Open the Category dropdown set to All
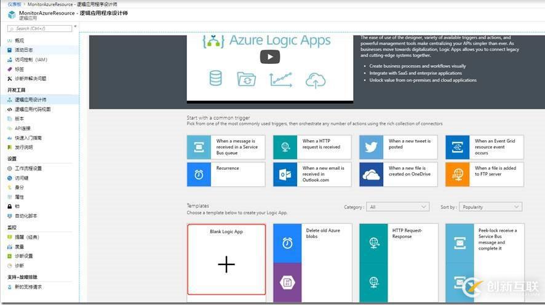Screen dimensions: 545x305 397,207
